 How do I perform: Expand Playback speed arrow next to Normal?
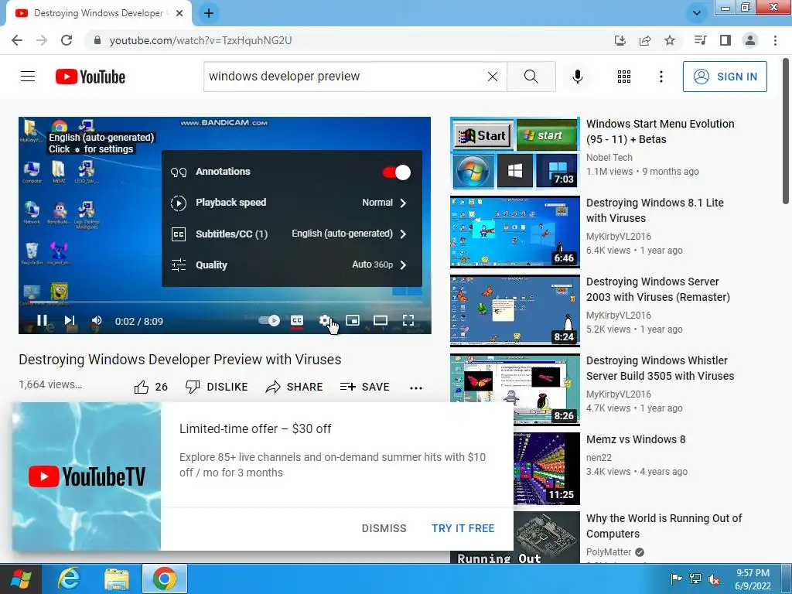pos(403,203)
